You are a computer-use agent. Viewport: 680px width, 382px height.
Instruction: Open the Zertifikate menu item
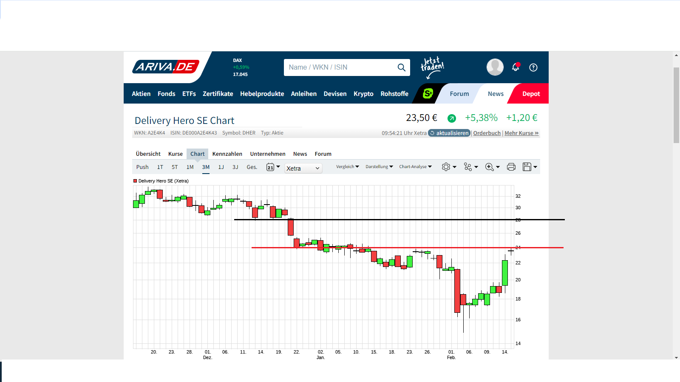pyautogui.click(x=218, y=94)
